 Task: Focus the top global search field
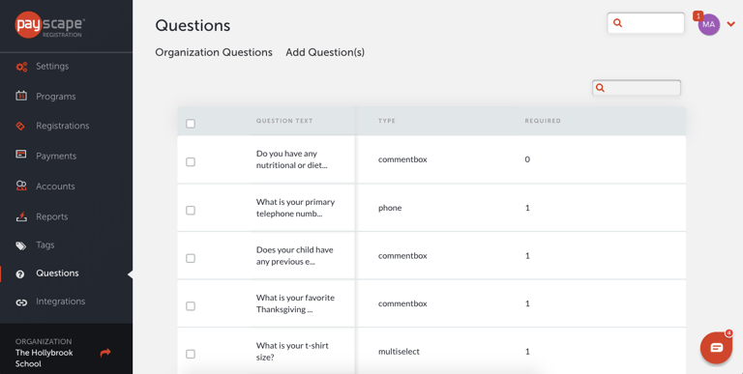pos(646,23)
